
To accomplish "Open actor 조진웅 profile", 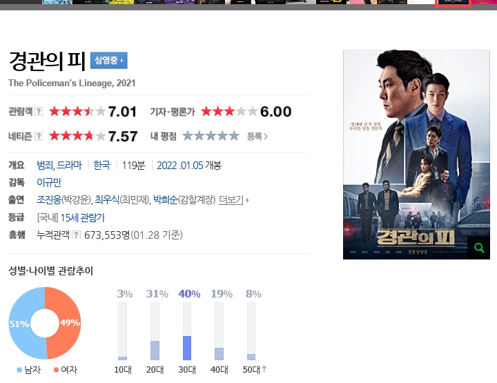I will coord(49,199).
